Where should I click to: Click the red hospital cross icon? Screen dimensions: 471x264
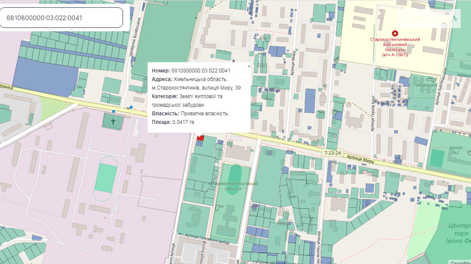395,34
